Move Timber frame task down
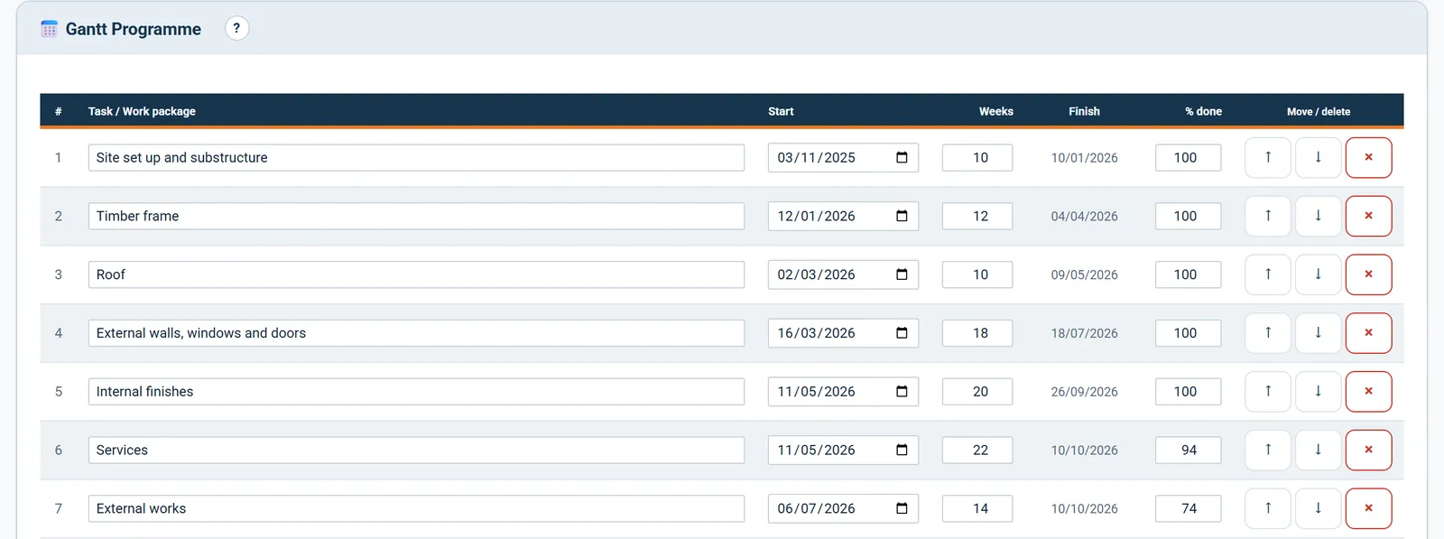This screenshot has width=1444, height=539. tap(1318, 216)
